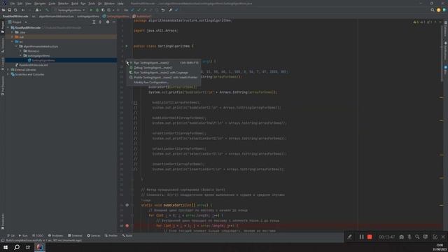The height and width of the screenshot is (252, 448).
Task: Click the green Run toolbar button
Action: click(91, 10)
